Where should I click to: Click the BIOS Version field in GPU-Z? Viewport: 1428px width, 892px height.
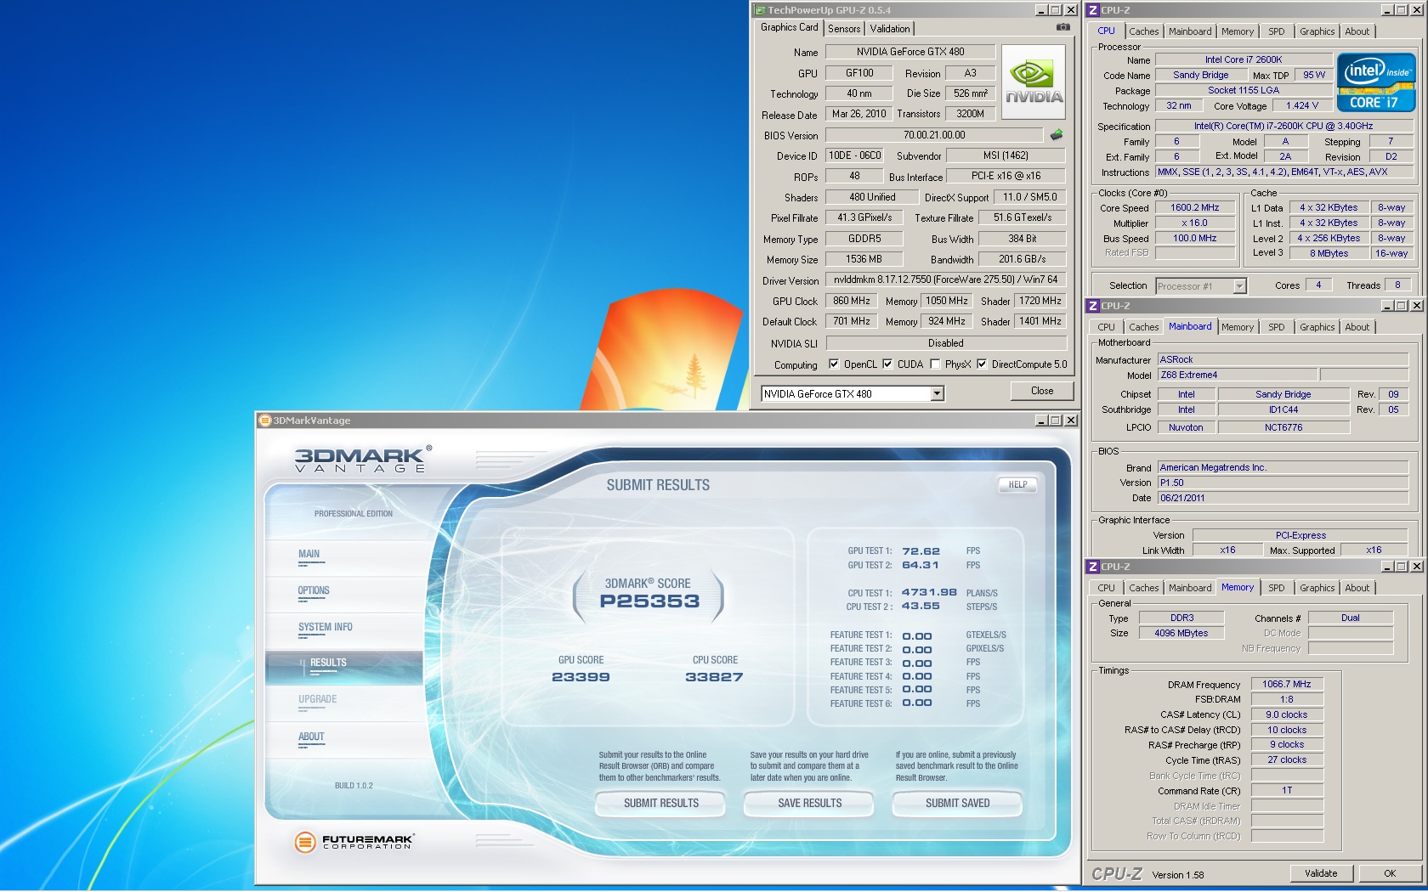coord(933,135)
